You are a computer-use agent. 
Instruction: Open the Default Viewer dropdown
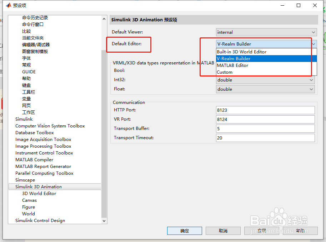[266, 32]
